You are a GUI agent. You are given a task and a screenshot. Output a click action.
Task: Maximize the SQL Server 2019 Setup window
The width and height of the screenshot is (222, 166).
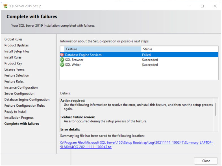(x=202, y=6)
